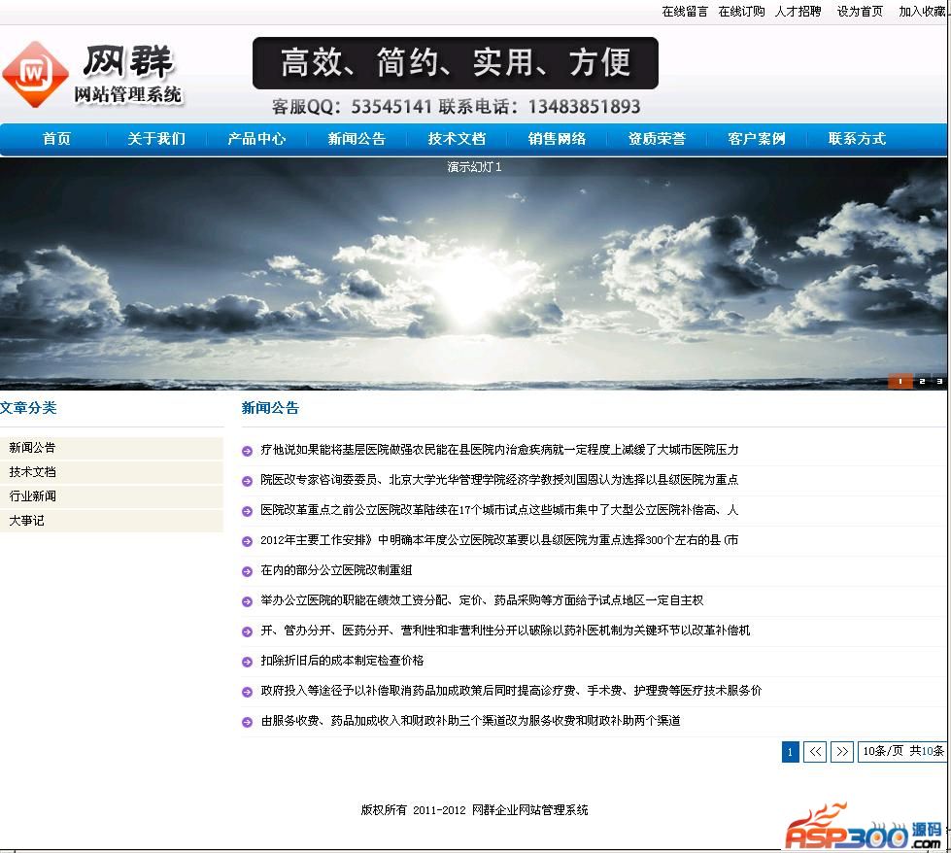Open 资质荣誉 navigation item
Viewport: 951px width, 853px height.
click(x=657, y=138)
